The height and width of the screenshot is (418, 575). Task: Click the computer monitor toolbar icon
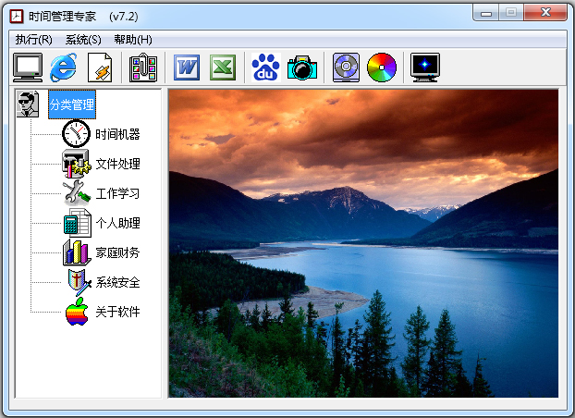[28, 68]
